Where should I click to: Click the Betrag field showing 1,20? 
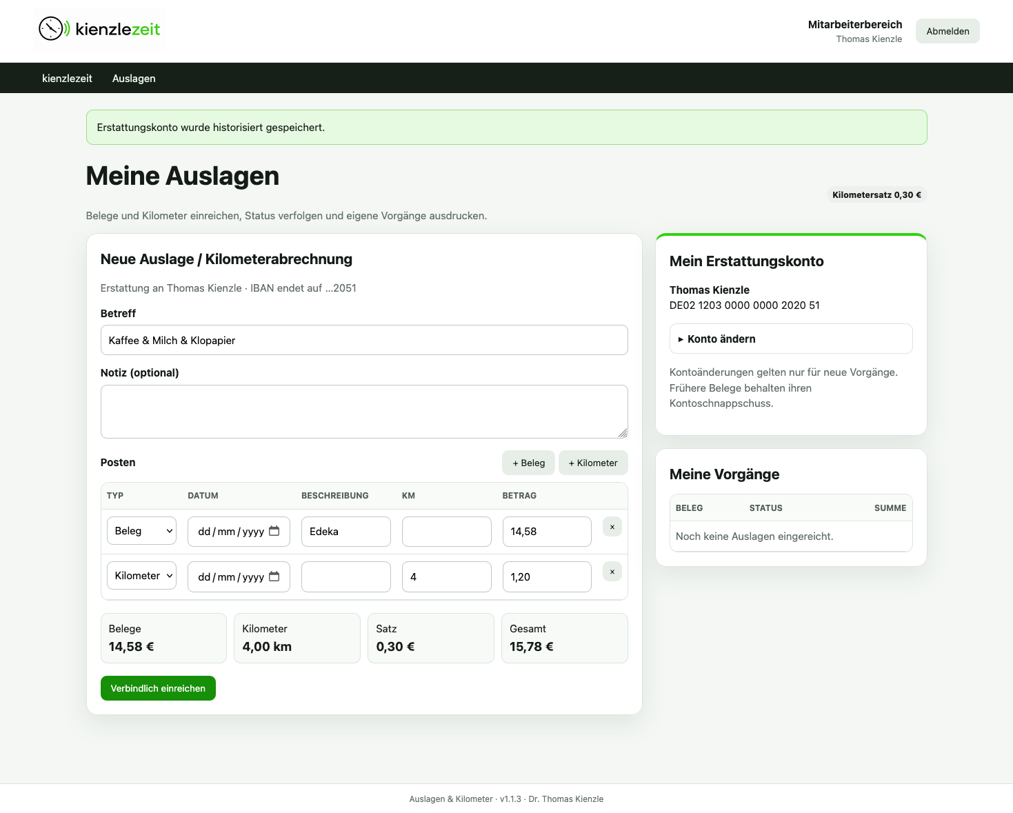(x=547, y=576)
